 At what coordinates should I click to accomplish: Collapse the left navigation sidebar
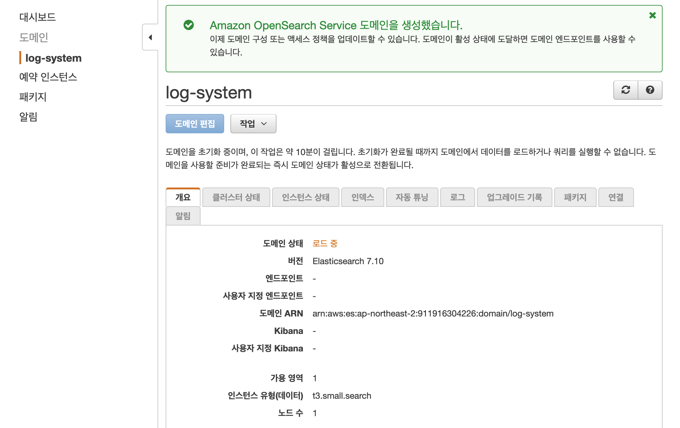[150, 37]
